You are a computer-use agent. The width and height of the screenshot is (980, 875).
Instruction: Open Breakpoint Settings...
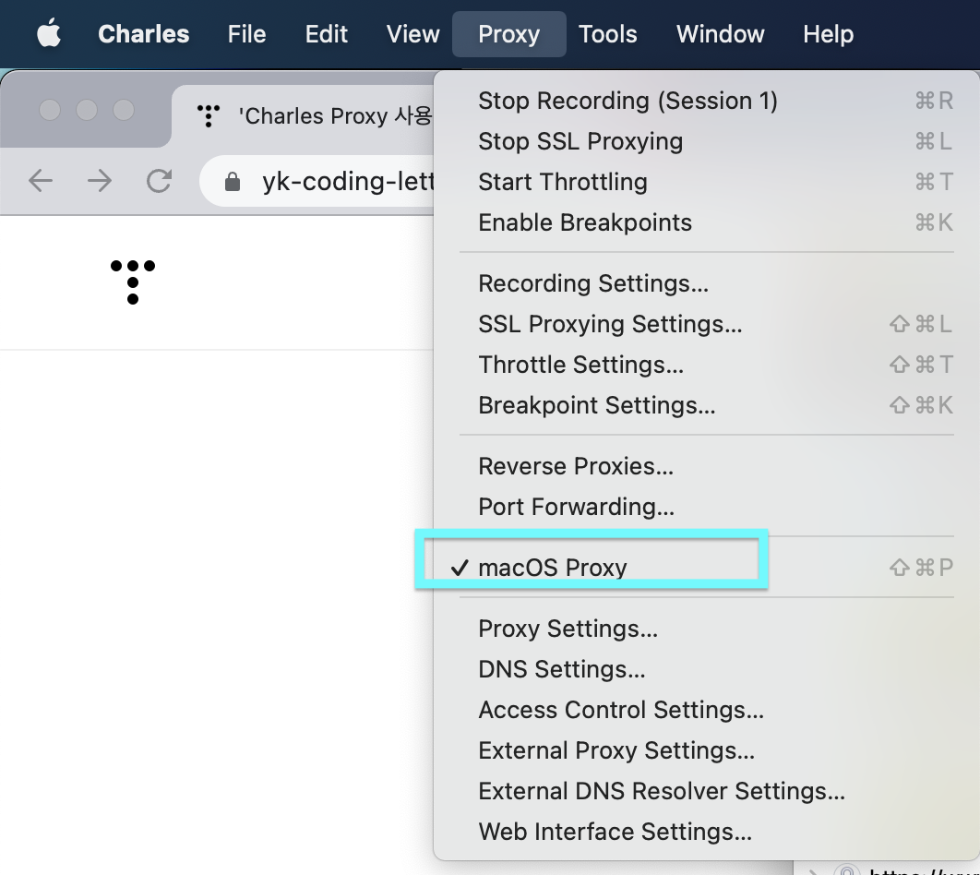coord(706,405)
